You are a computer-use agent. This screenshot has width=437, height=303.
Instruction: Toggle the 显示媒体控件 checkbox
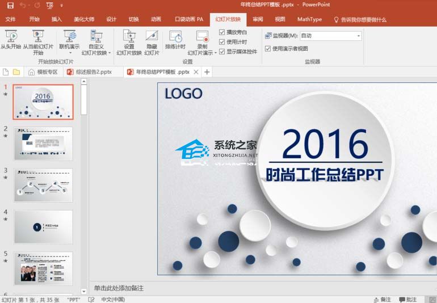222,52
